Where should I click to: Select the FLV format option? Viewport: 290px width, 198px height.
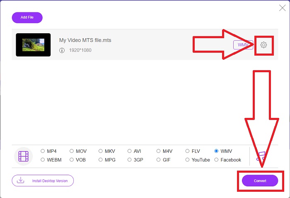pyautogui.click(x=188, y=151)
